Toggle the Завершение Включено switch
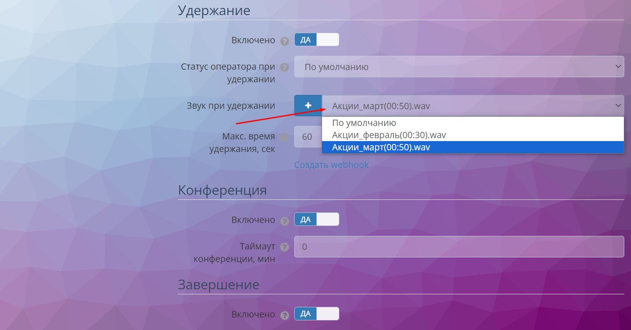 [x=317, y=314]
